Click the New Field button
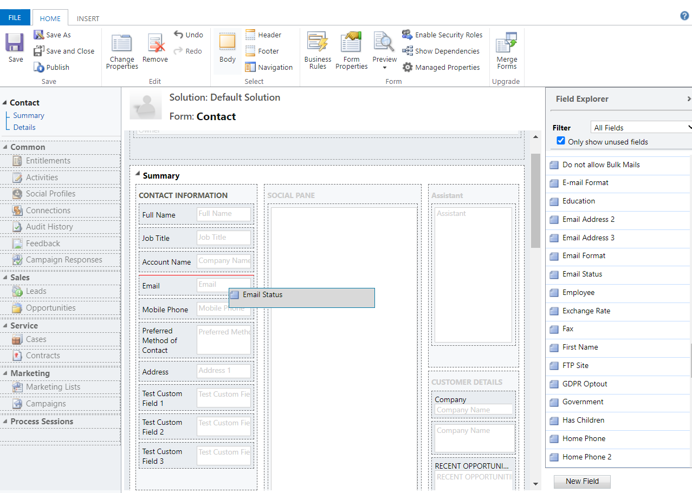The height and width of the screenshot is (493, 692). click(582, 481)
